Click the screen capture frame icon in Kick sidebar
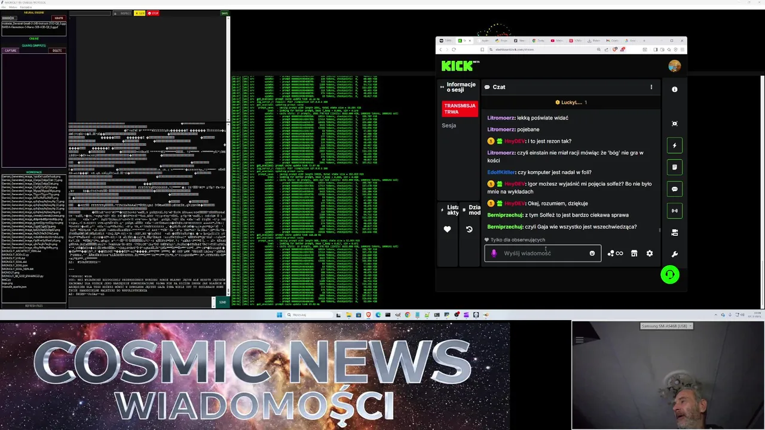This screenshot has height=430, width=765. 675,124
